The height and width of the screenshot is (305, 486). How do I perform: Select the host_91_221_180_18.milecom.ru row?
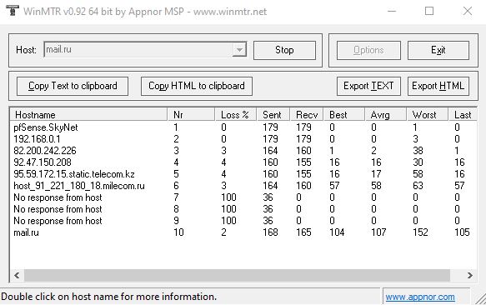243,186
